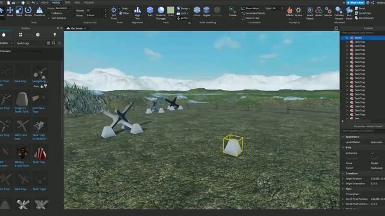The image size is (385, 216).
Task: Toggle the Move snap checkbox
Action: (74, 16)
